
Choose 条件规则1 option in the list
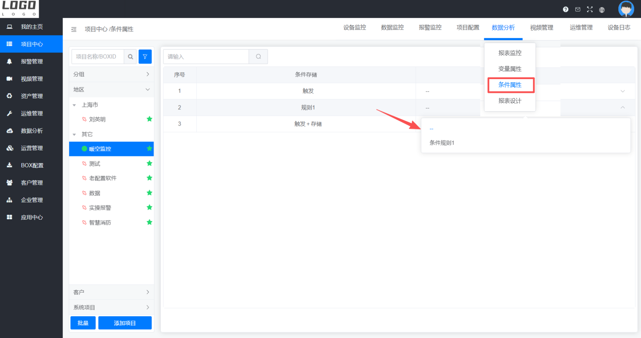(x=442, y=143)
